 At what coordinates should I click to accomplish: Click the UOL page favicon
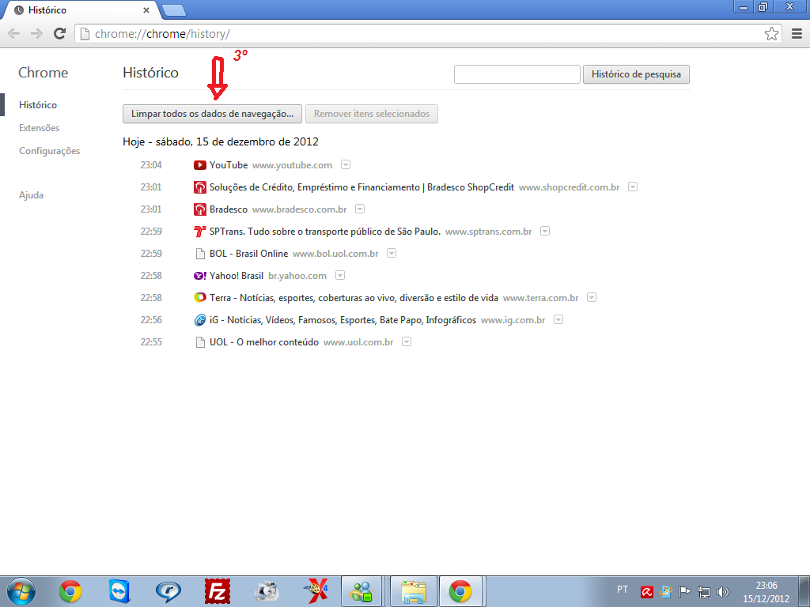pyautogui.click(x=200, y=343)
